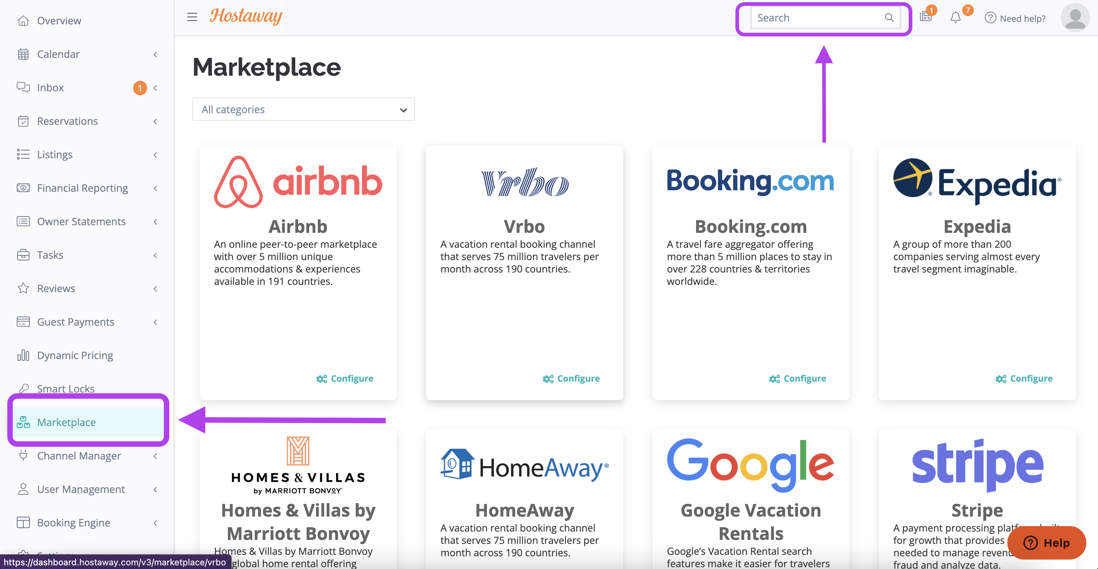Viewport: 1098px width, 569px height.
Task: Expand the Inbox submenu chevron
Action: pos(155,88)
